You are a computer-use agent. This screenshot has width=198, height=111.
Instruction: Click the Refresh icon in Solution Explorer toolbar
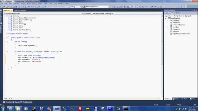172,13
